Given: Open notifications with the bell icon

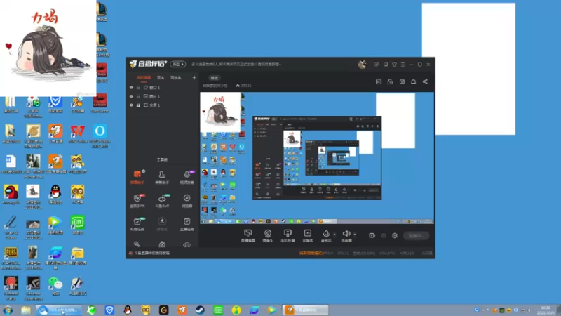Looking at the screenshot, I should pyautogui.click(x=413, y=81).
